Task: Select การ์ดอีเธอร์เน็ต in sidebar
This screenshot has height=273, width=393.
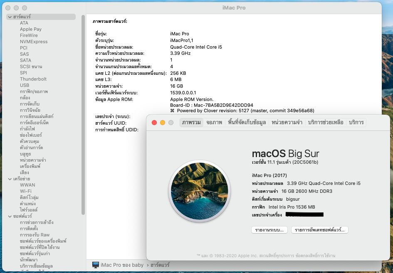Action: tap(35, 123)
